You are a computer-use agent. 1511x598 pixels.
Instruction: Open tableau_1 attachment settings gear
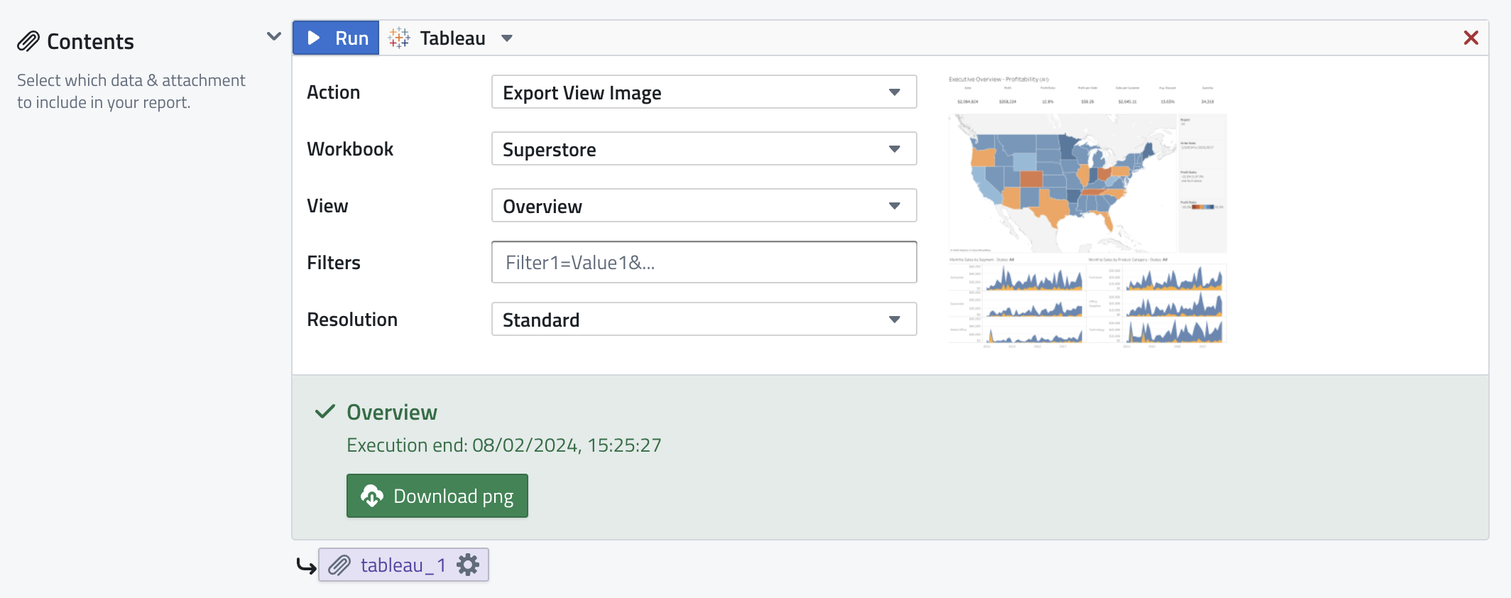[x=468, y=565]
